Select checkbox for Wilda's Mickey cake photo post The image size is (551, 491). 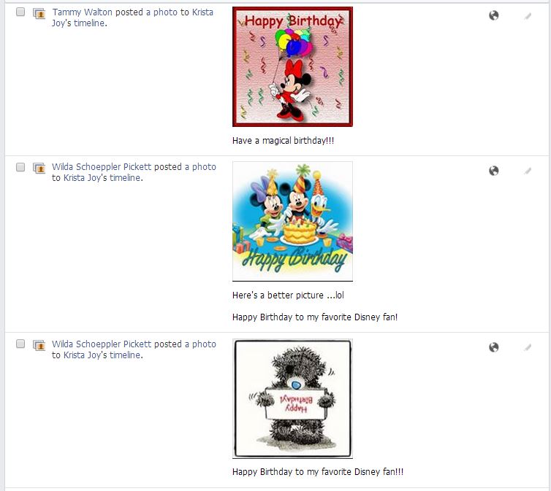point(20,167)
